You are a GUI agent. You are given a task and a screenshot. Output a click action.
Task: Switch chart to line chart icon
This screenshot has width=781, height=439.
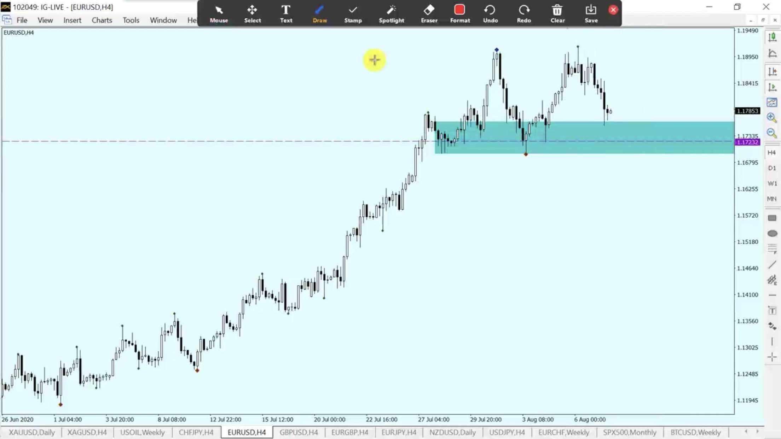point(772,53)
